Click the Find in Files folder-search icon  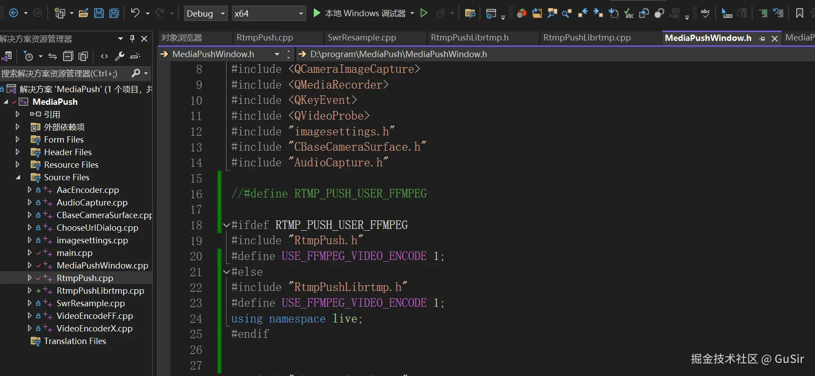click(x=470, y=13)
